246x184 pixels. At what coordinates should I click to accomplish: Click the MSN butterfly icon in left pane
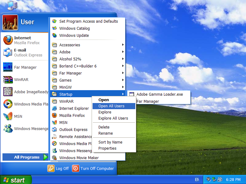click(8, 116)
